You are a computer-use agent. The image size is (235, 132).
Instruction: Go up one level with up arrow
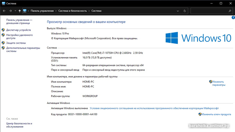(x=20, y=11)
